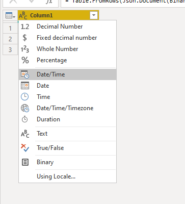Choose Fixed decimal number type
This screenshot has width=185, height=204.
click(x=67, y=38)
